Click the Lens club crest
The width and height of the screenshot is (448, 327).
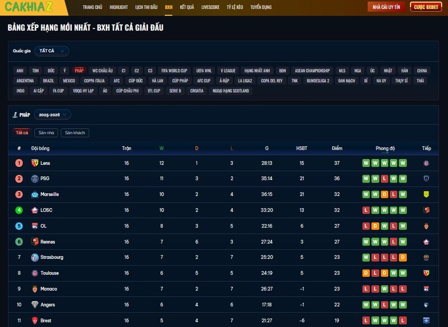[x=35, y=163]
